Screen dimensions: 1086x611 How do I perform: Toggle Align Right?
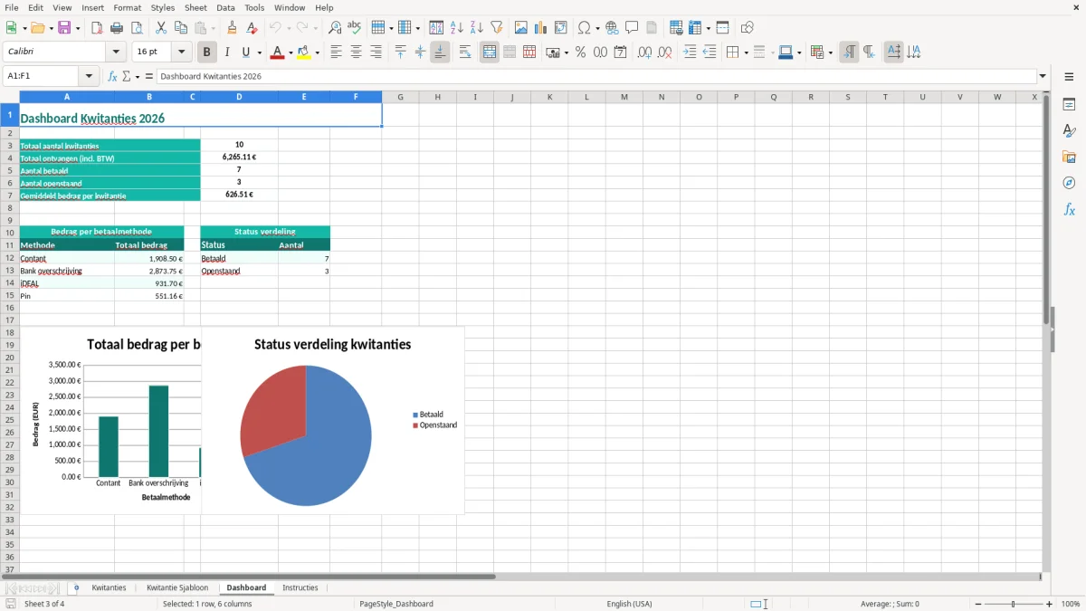(376, 53)
